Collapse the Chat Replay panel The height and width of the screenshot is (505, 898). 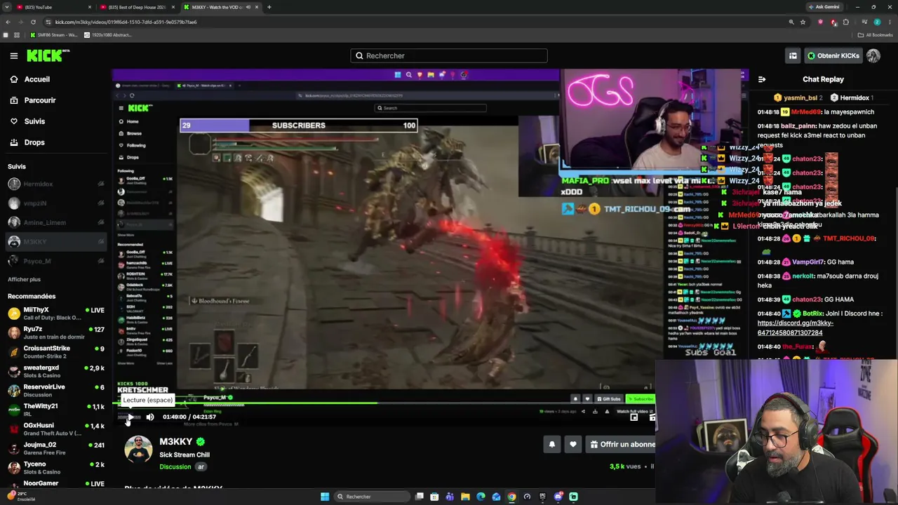coord(762,79)
